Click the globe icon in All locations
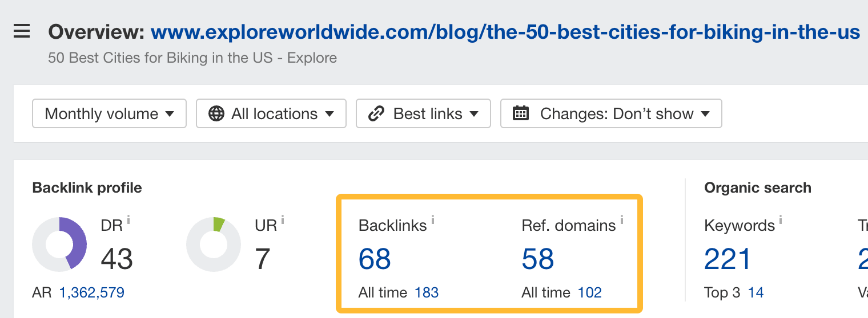The image size is (868, 318). tap(216, 113)
